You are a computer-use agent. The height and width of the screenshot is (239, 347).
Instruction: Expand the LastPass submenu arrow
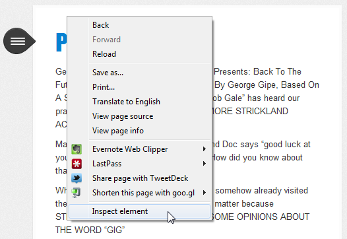(205, 164)
